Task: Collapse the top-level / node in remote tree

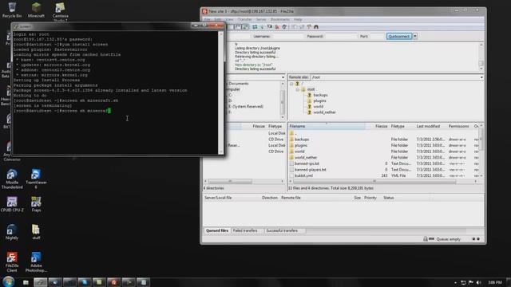Action: pyautogui.click(x=291, y=84)
